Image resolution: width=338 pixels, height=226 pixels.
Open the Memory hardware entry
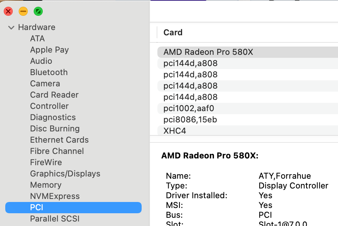pyautogui.click(x=46, y=185)
